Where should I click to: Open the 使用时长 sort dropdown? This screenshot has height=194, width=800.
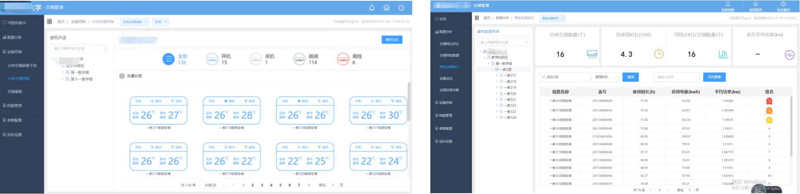click(605, 77)
